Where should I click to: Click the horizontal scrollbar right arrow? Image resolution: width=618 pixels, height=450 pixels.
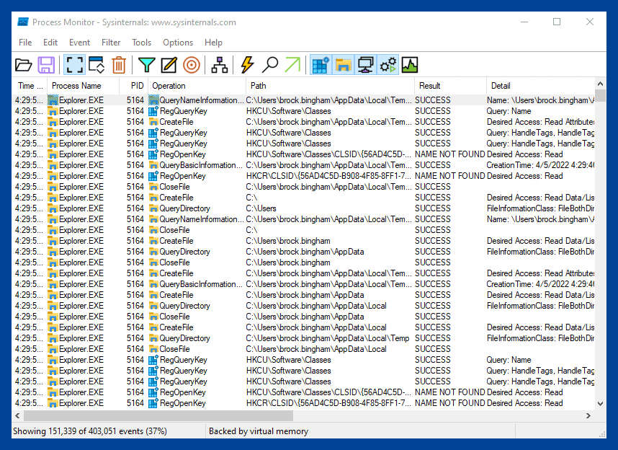click(x=588, y=415)
